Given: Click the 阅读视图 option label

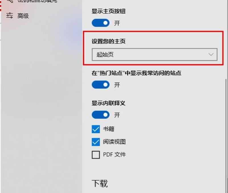Looking at the screenshot, I should point(114,142).
